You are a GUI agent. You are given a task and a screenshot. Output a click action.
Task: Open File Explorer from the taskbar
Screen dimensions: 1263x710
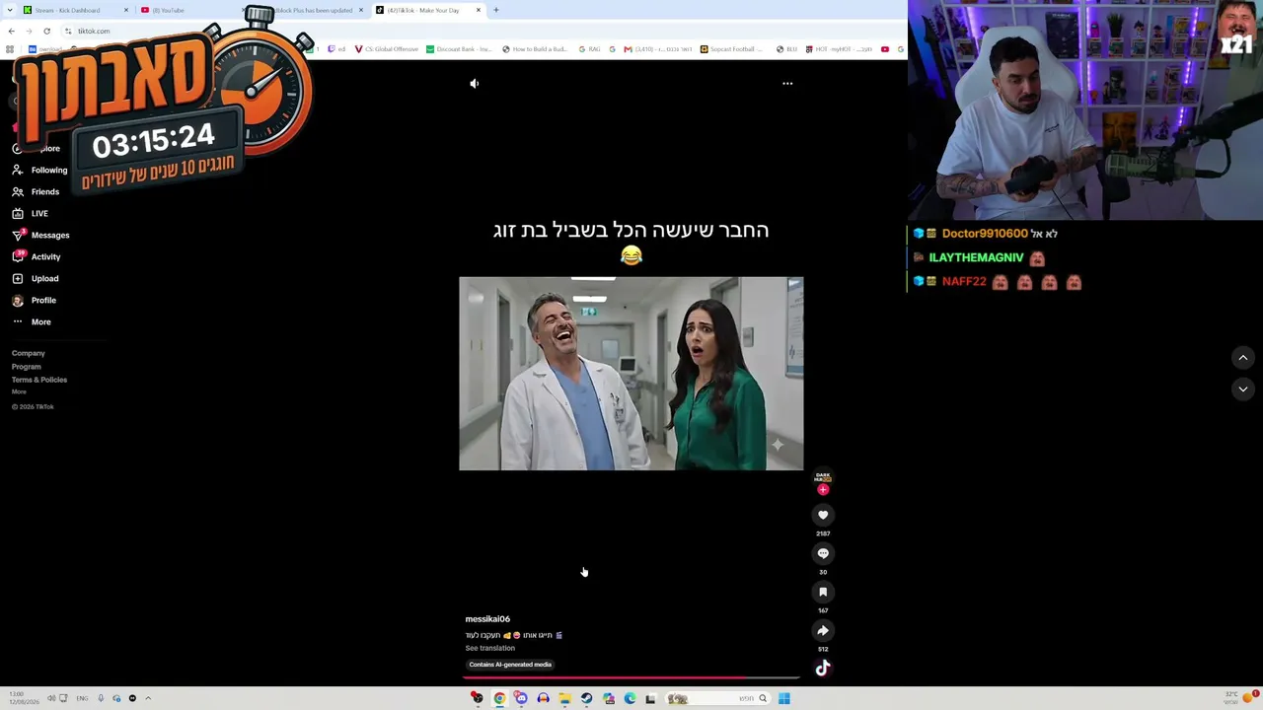pyautogui.click(x=564, y=698)
